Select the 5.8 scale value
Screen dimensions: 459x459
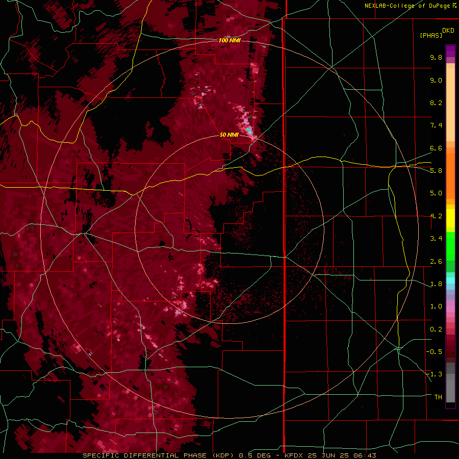(436, 171)
